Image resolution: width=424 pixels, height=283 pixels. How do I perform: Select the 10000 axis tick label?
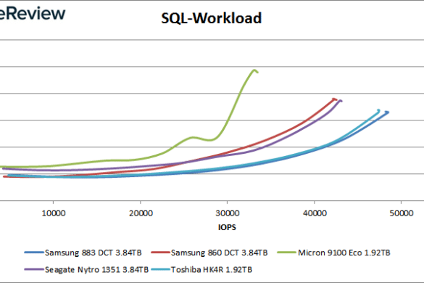54,213
